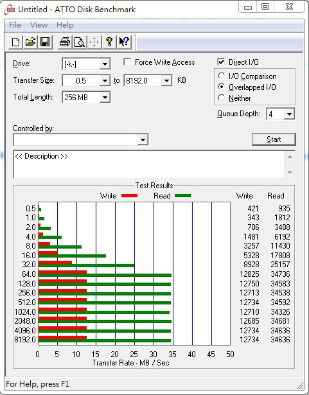Maximize the ATTO Disk Benchmark window
Screen dimensions: 309x395
click(x=265, y=7)
